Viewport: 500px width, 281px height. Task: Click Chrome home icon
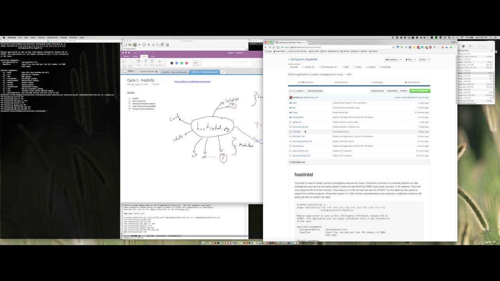pos(278,47)
